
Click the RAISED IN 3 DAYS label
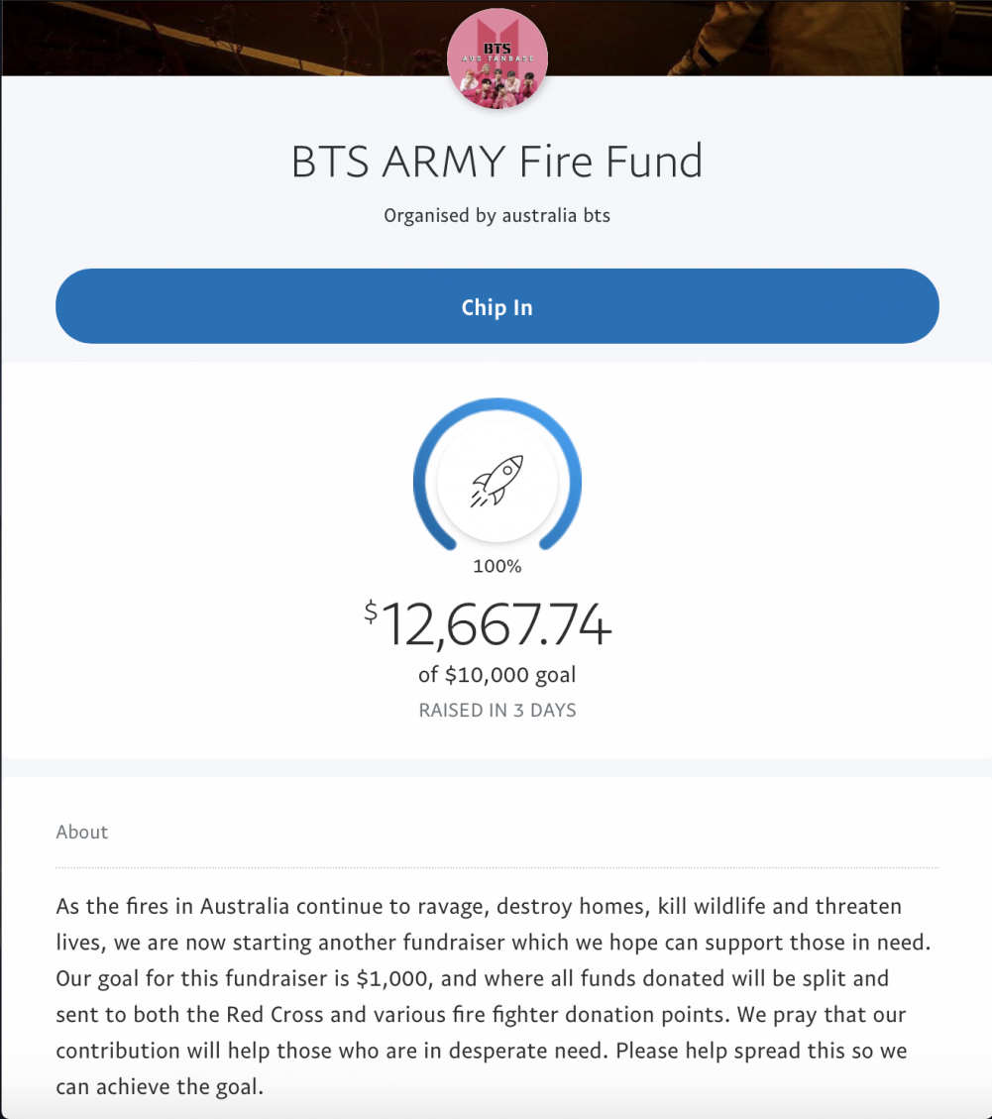[496, 710]
